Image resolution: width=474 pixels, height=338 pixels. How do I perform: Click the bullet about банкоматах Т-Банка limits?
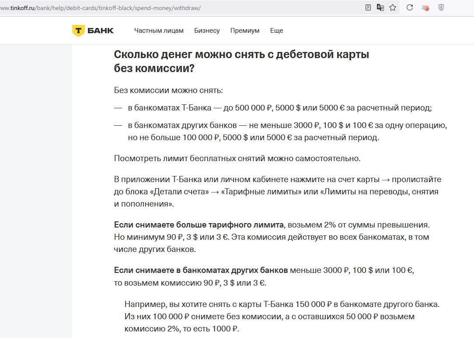tap(280, 108)
